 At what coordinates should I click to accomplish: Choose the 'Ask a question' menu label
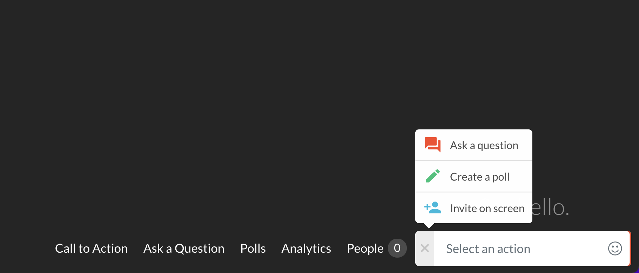tap(484, 145)
